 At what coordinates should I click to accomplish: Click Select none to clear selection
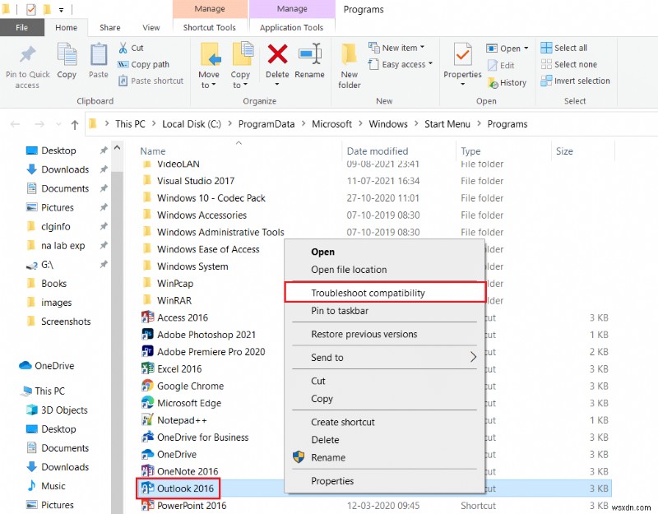pos(571,64)
